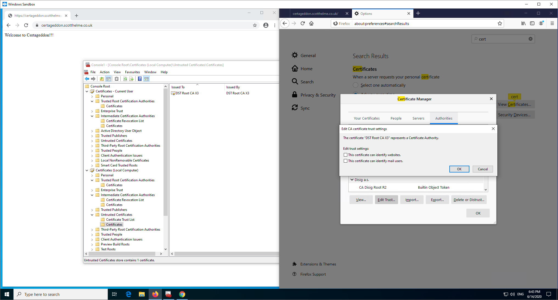Enable certificate can identify websites checkbox
The height and width of the screenshot is (300, 558).
[346, 155]
